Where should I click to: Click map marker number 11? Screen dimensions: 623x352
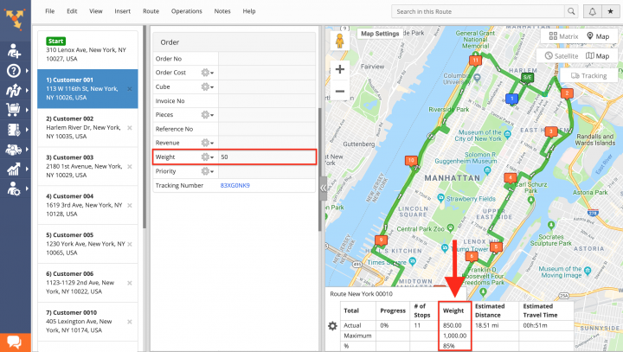tap(475, 61)
